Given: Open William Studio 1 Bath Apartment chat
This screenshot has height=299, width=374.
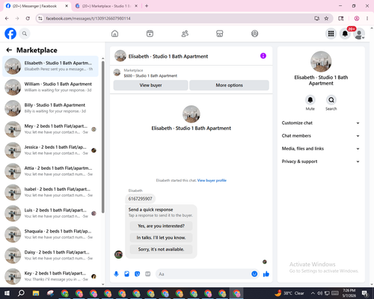Looking at the screenshot, I should click(x=50, y=87).
